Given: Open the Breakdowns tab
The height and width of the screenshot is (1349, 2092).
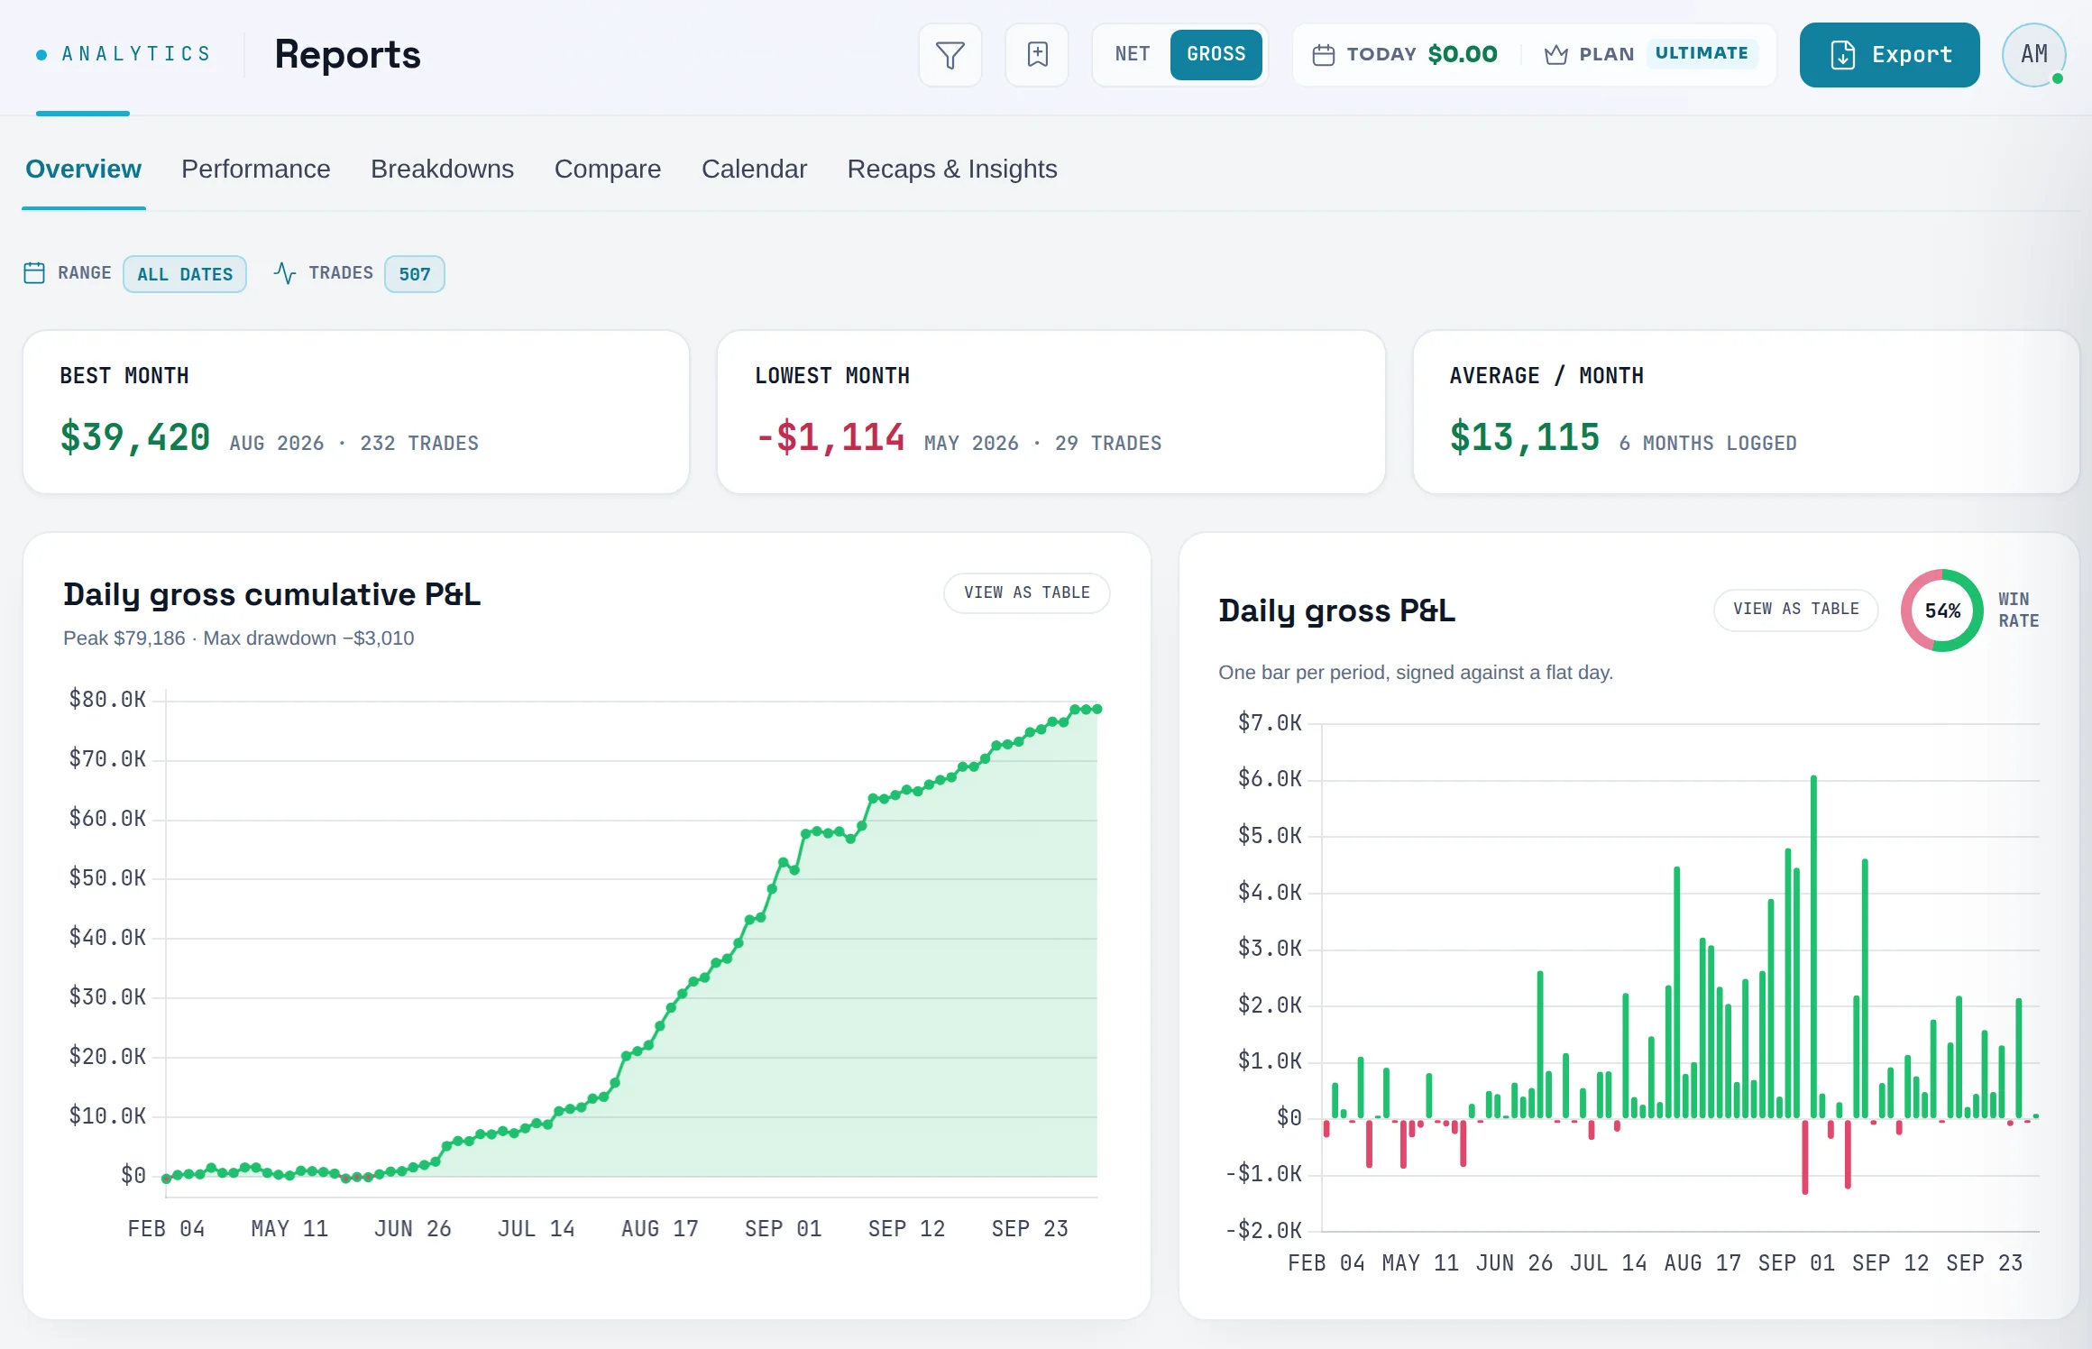Looking at the screenshot, I should (x=442, y=170).
